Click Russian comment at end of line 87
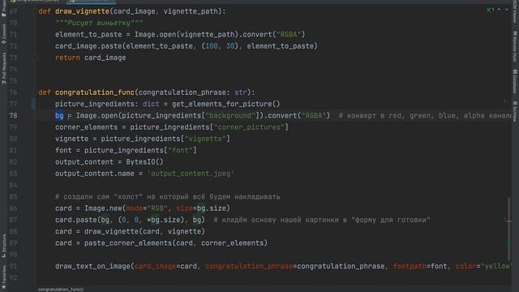 pos(322,220)
